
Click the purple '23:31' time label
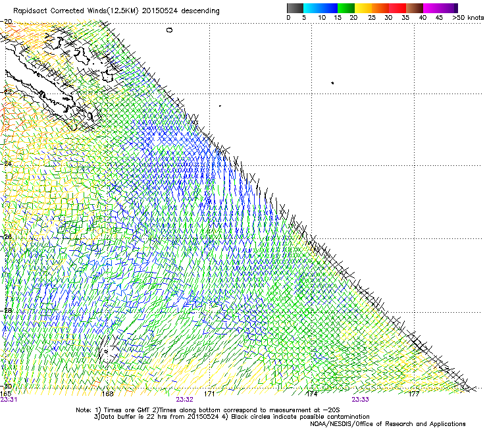pos(9,400)
